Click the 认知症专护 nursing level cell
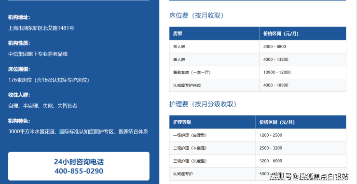 click(212, 174)
